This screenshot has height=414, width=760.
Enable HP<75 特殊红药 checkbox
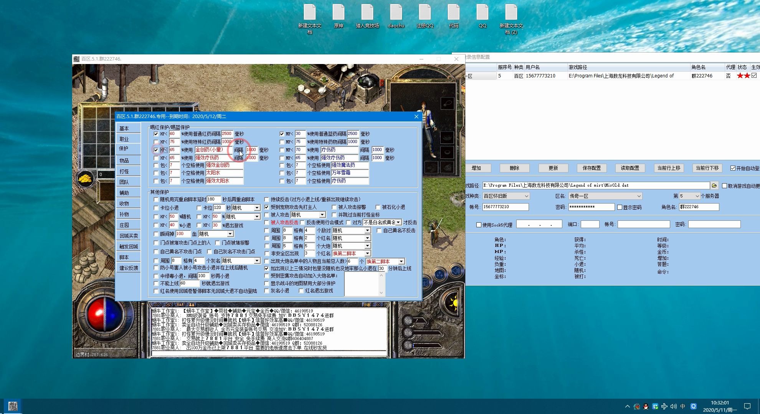pos(156,142)
